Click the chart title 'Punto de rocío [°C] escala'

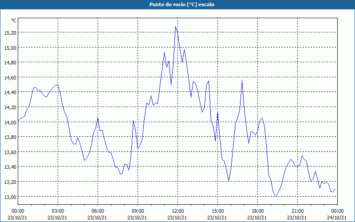point(182,4)
